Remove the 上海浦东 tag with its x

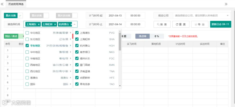tap(39, 24)
